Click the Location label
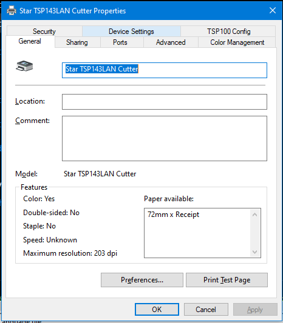This screenshot has width=283, height=323. pos(30,101)
